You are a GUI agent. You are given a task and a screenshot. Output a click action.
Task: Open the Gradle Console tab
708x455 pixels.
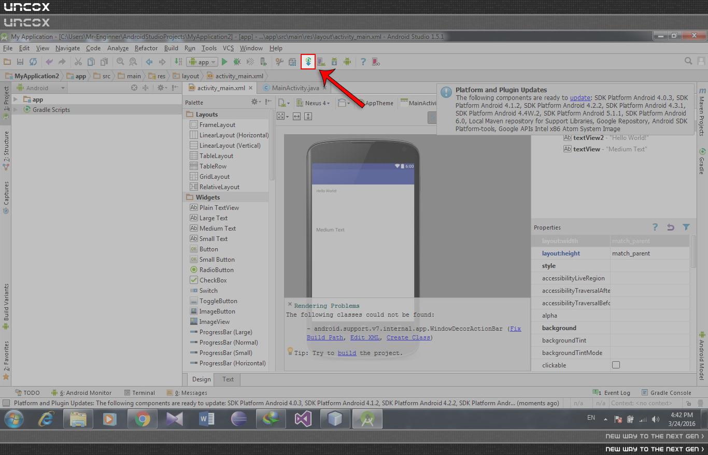(x=667, y=393)
